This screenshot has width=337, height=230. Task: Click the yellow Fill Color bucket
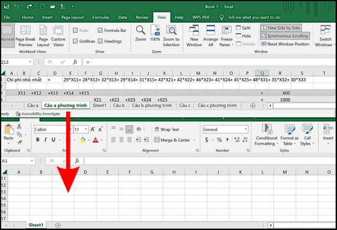point(83,140)
